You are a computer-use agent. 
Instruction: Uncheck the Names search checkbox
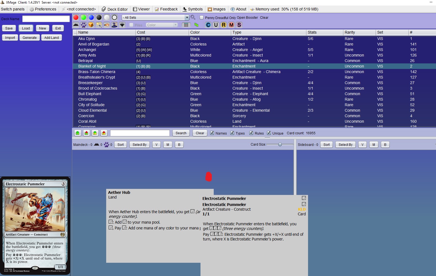[x=212, y=133]
